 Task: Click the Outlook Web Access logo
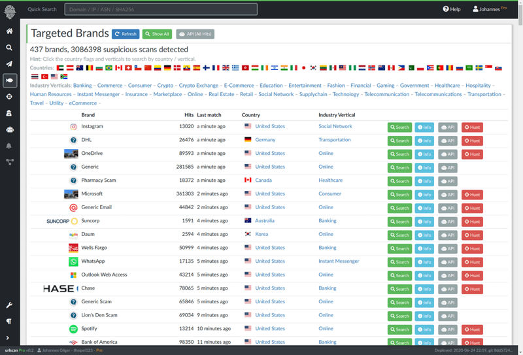(x=73, y=275)
